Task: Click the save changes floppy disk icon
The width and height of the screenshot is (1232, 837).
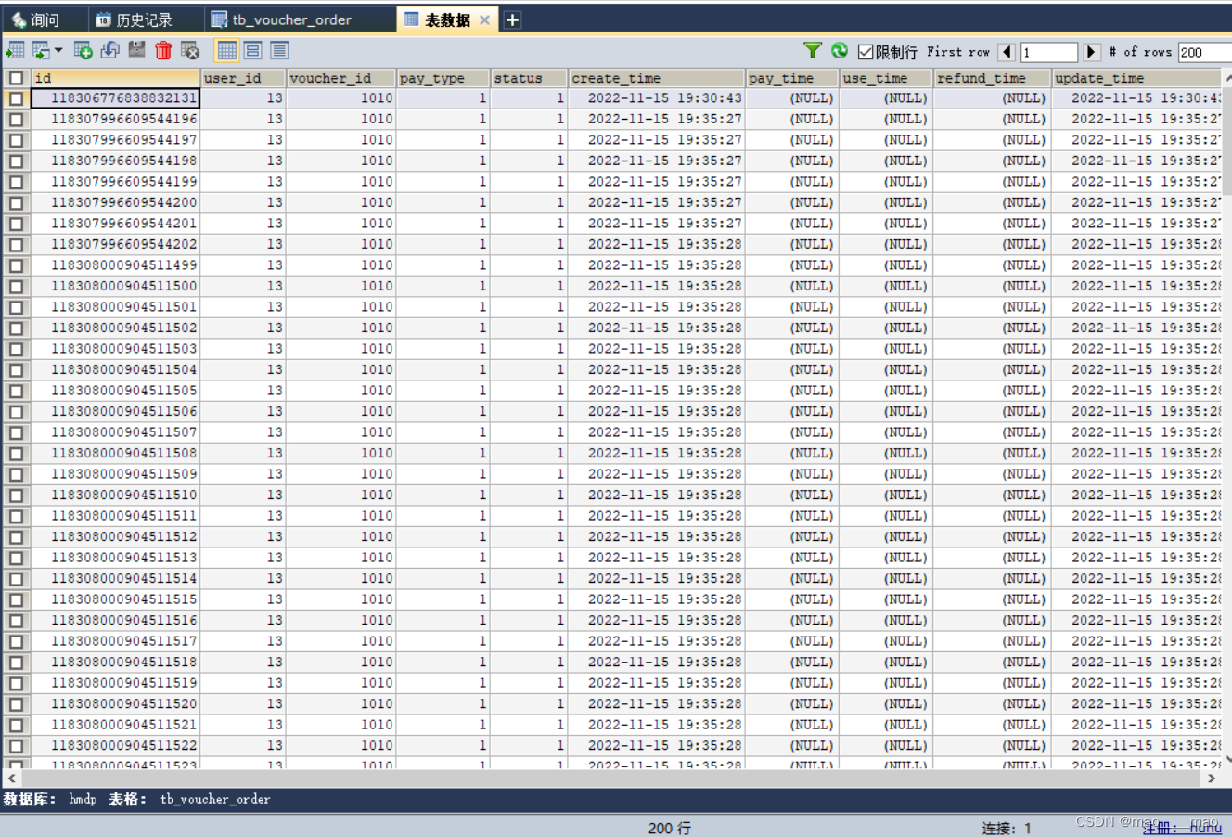Action: tap(136, 50)
